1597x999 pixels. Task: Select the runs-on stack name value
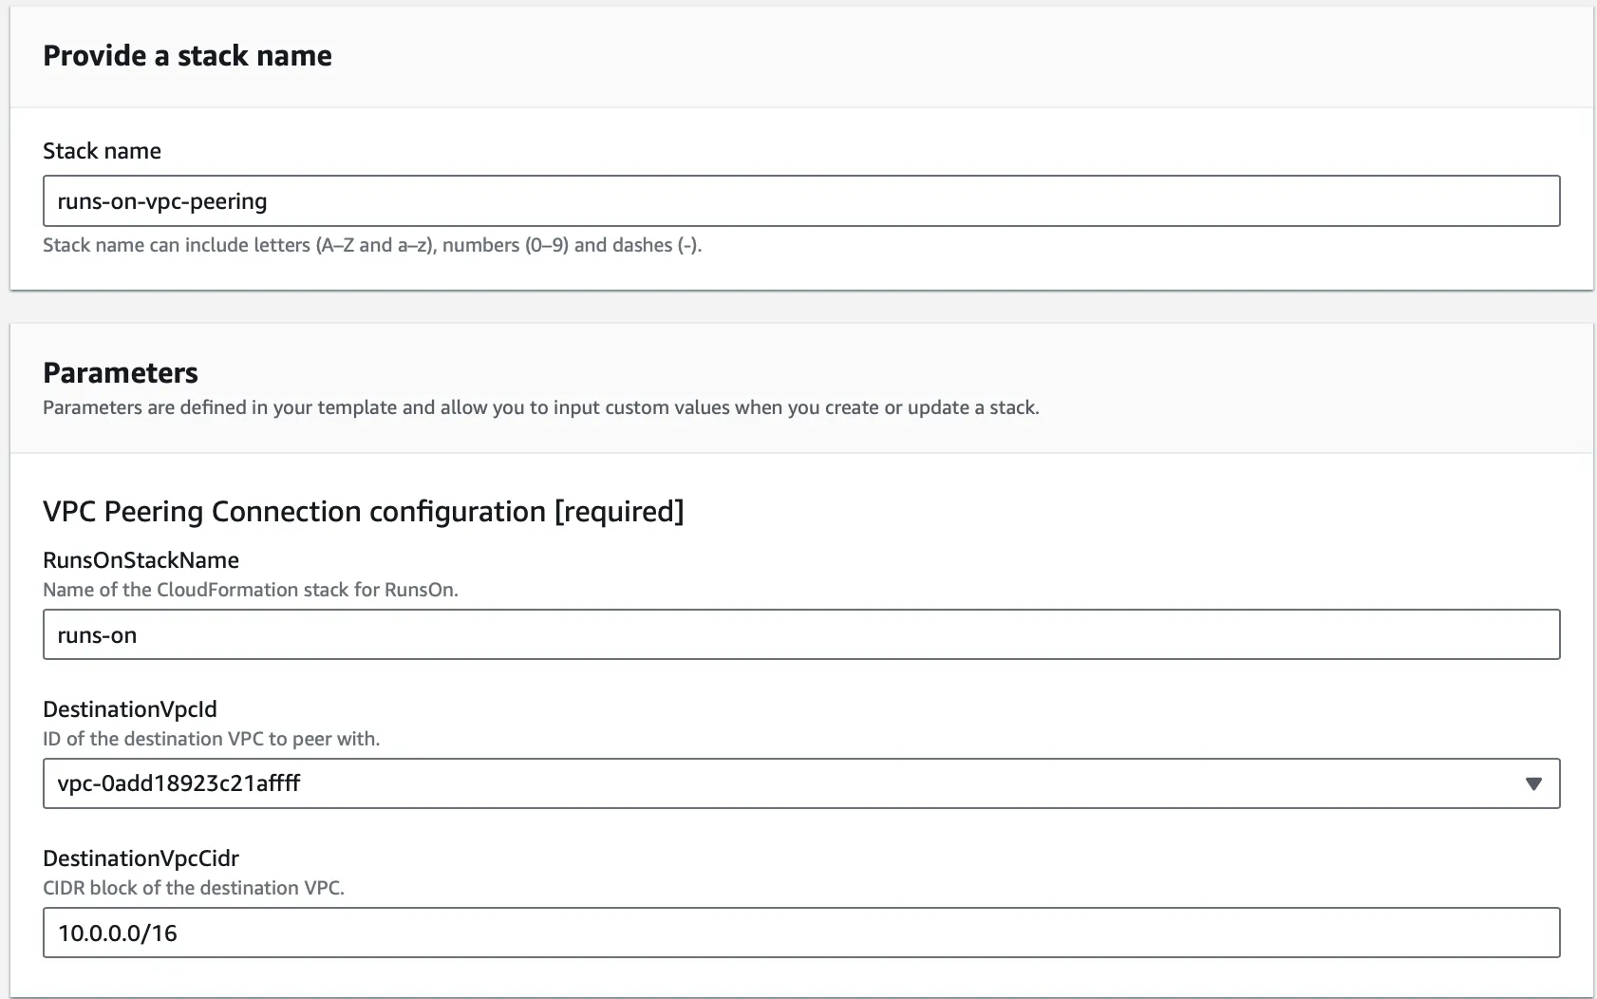(x=98, y=634)
